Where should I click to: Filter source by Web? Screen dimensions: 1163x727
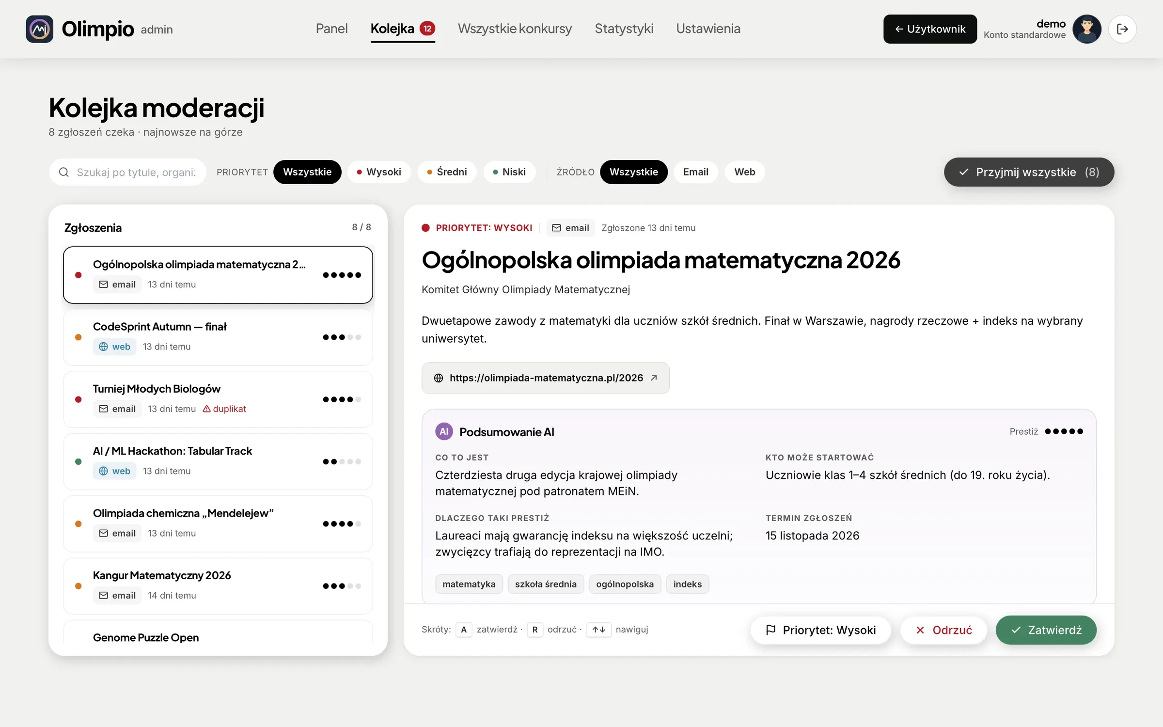(745, 172)
